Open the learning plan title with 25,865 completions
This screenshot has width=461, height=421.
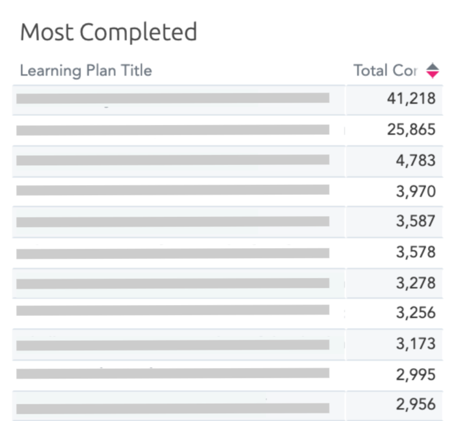coord(172,130)
